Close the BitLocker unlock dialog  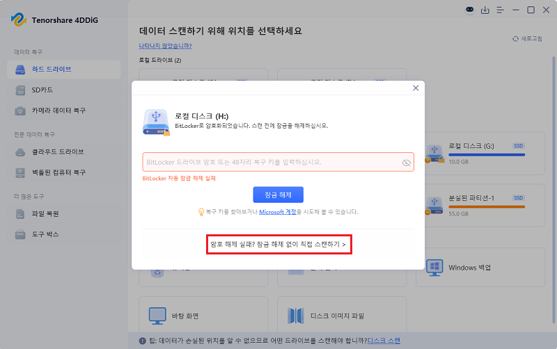pyautogui.click(x=416, y=88)
